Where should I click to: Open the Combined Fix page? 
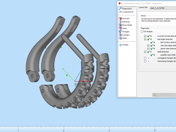126,12
